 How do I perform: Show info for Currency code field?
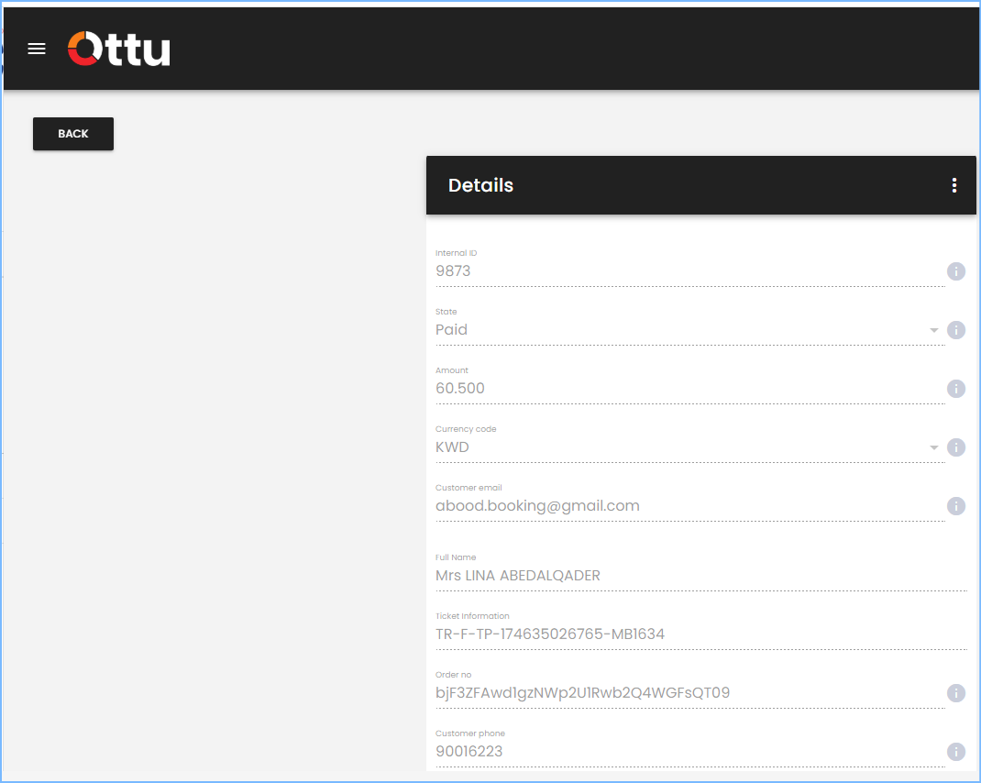tap(955, 447)
